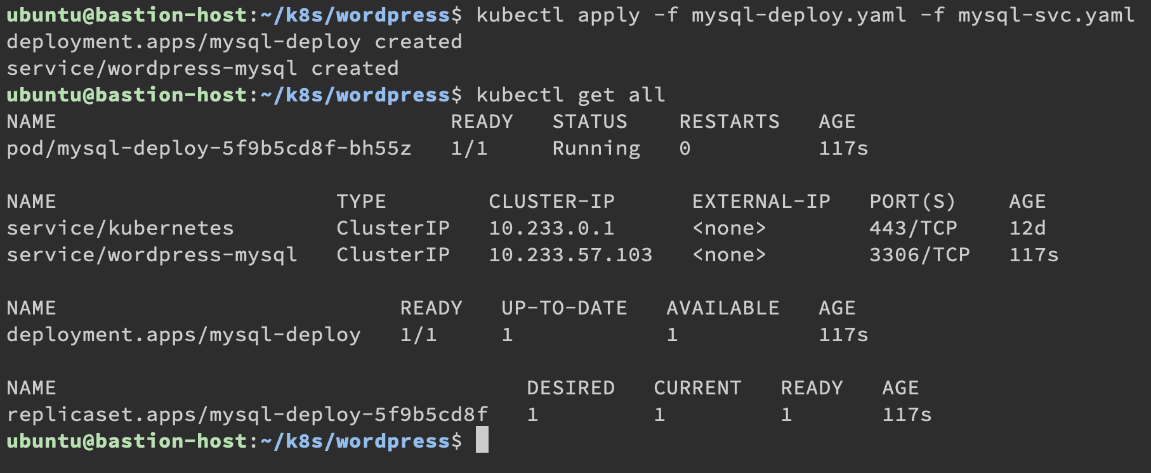
Task: Click the 12d age of kubernetes service
Action: pyautogui.click(x=1027, y=228)
